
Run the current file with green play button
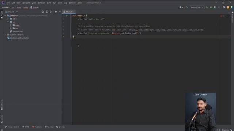[207, 7]
